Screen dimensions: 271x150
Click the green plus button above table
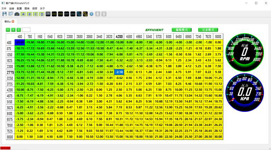tap(13, 30)
